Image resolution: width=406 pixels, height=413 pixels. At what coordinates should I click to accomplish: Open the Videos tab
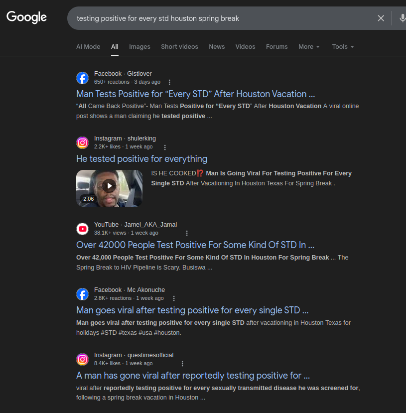pyautogui.click(x=245, y=47)
